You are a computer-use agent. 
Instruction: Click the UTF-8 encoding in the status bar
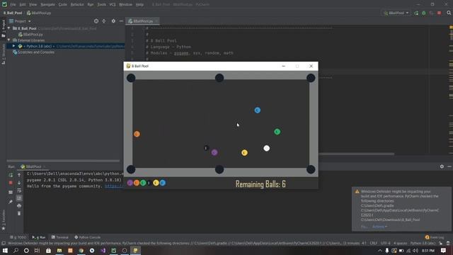click(386, 243)
